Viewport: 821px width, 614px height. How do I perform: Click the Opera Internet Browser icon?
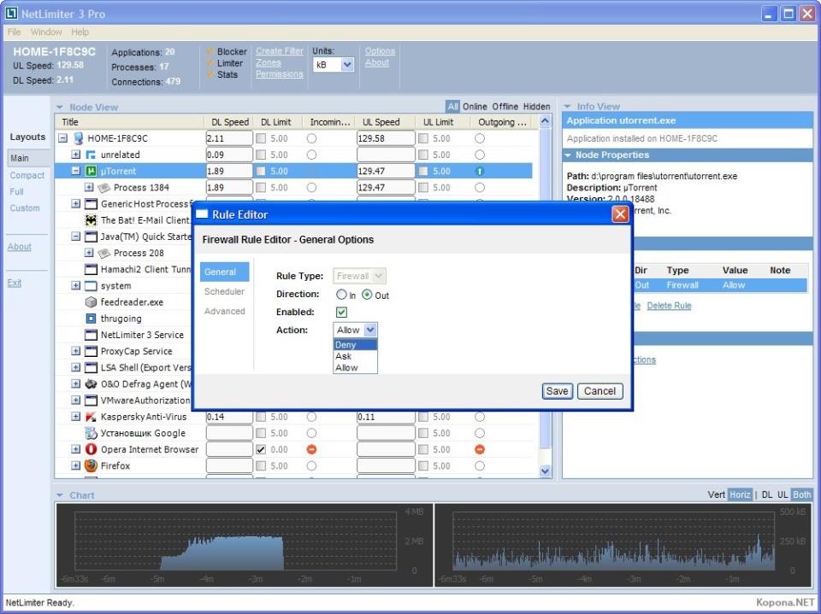92,449
